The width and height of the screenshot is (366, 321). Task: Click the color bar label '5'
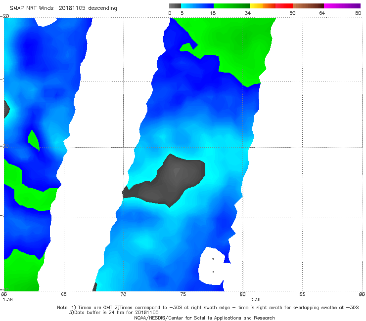(182, 13)
